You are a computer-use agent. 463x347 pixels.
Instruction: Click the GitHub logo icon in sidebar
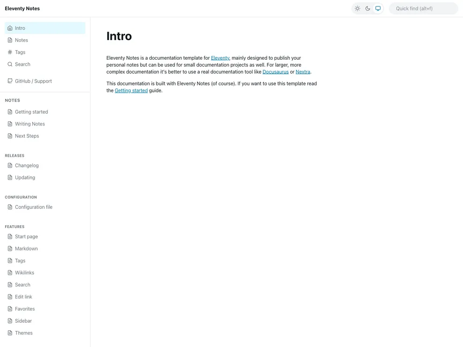(x=10, y=81)
